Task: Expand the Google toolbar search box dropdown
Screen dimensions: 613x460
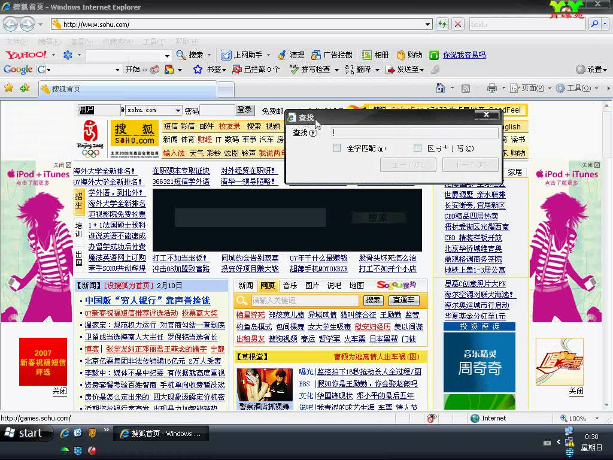Action: tap(117, 69)
